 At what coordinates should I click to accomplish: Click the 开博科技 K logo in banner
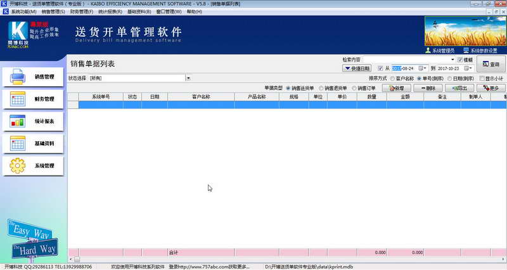point(18,32)
